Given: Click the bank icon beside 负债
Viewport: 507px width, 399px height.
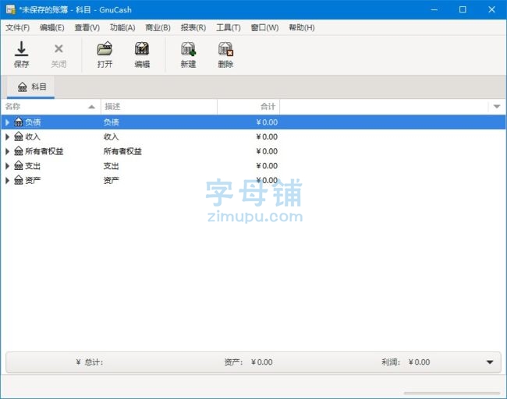Looking at the screenshot, I should point(19,122).
